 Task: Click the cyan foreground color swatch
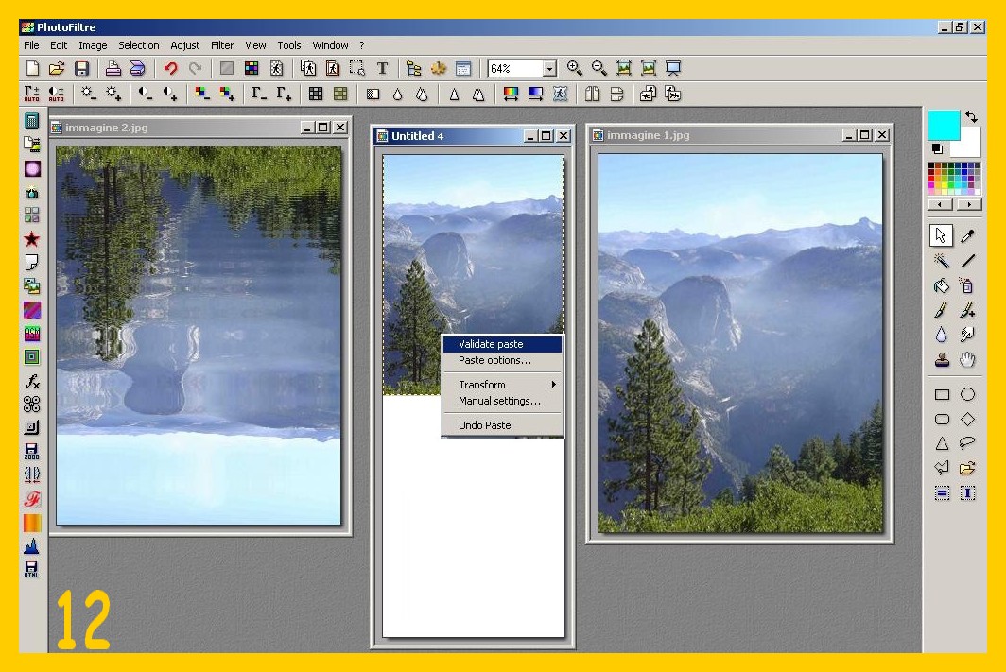(x=943, y=125)
